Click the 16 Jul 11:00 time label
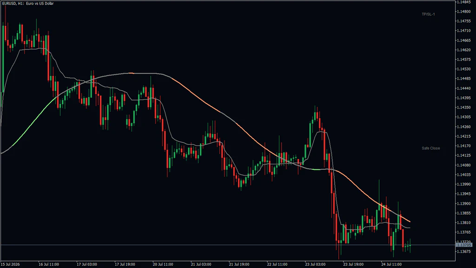Viewport: 476px width, 268px height. pos(48,264)
